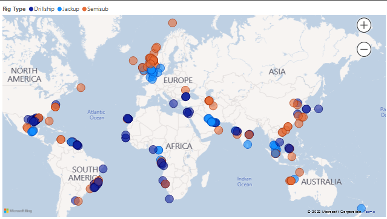This screenshot has width=387, height=219.
Task: Select the Jackup bubble south of India
Action: click(x=248, y=145)
